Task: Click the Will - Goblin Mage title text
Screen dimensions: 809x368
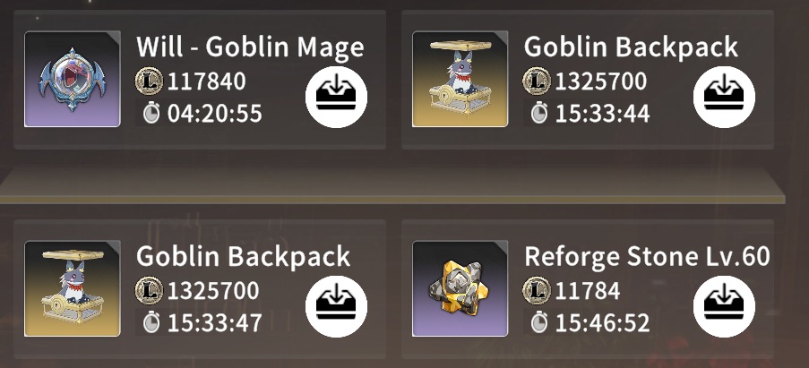Action: [x=250, y=47]
